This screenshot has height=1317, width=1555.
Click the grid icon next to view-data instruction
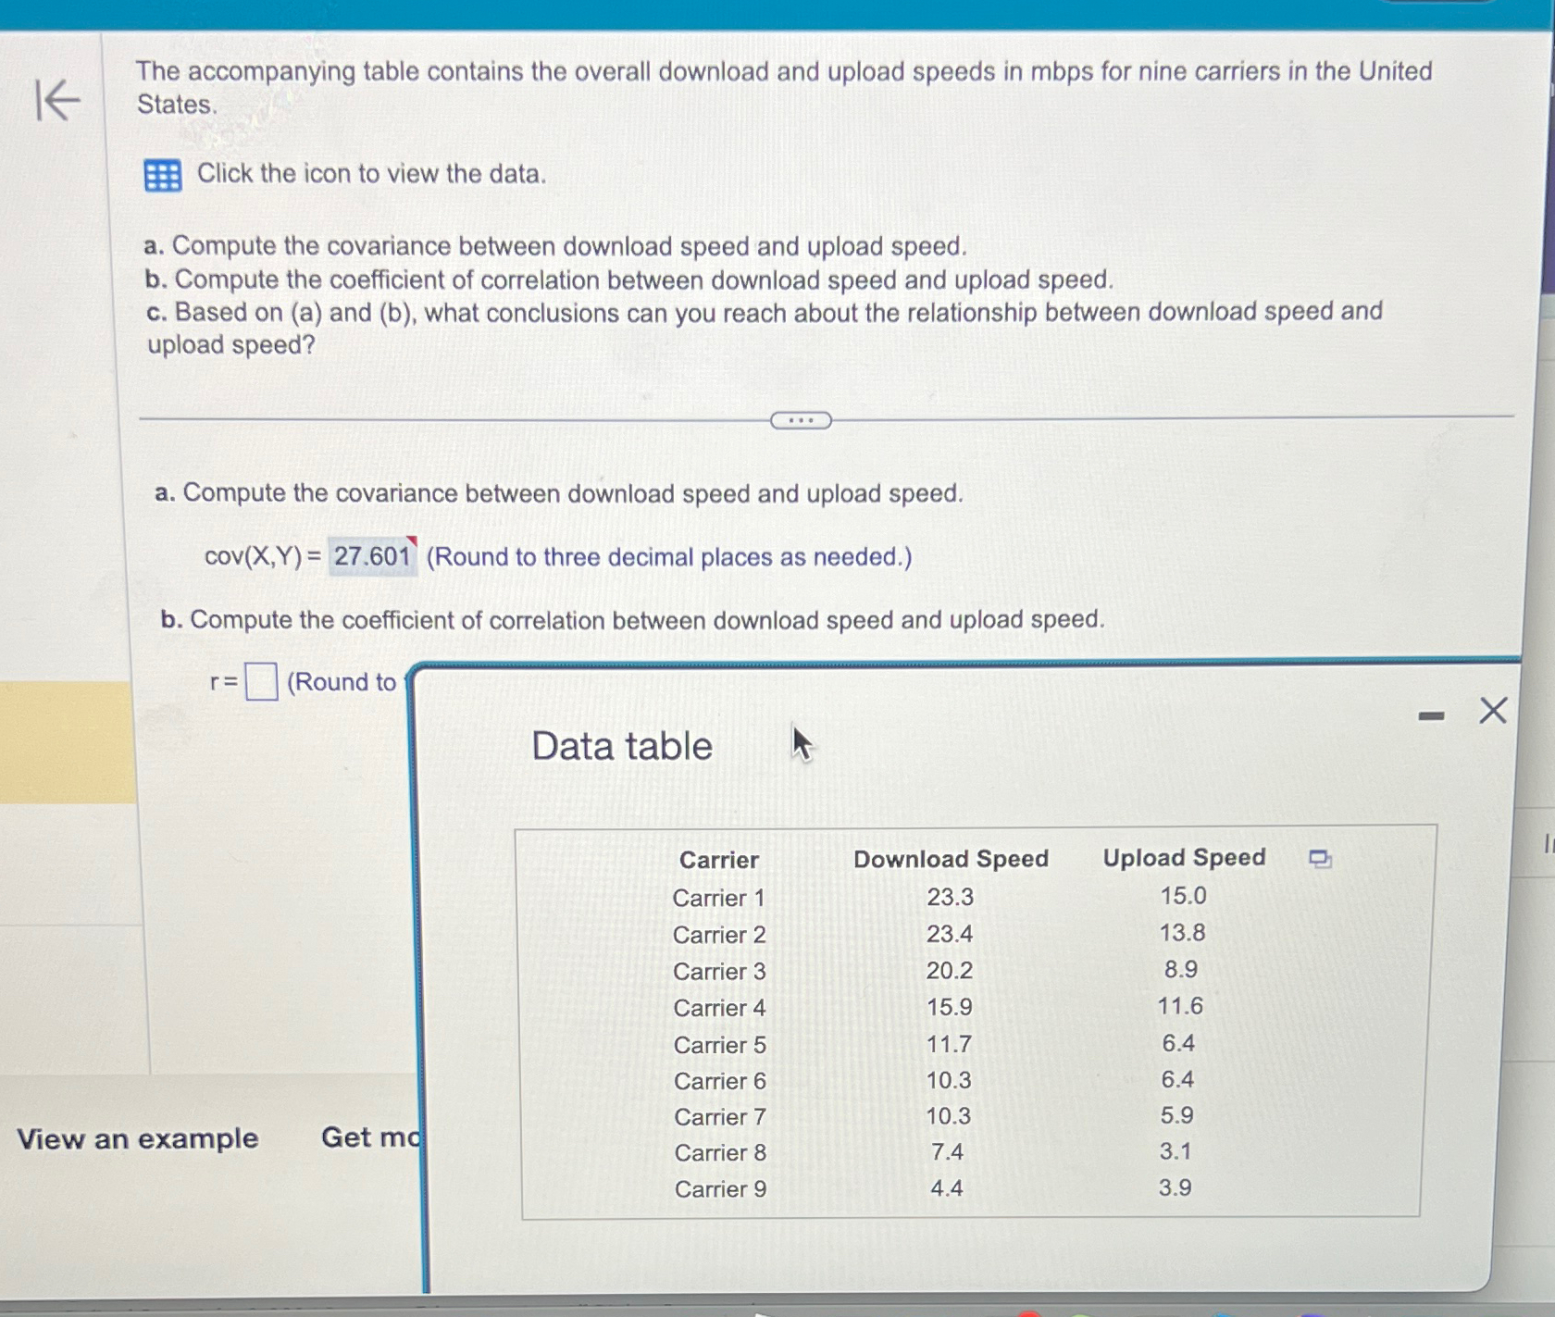coord(162,175)
